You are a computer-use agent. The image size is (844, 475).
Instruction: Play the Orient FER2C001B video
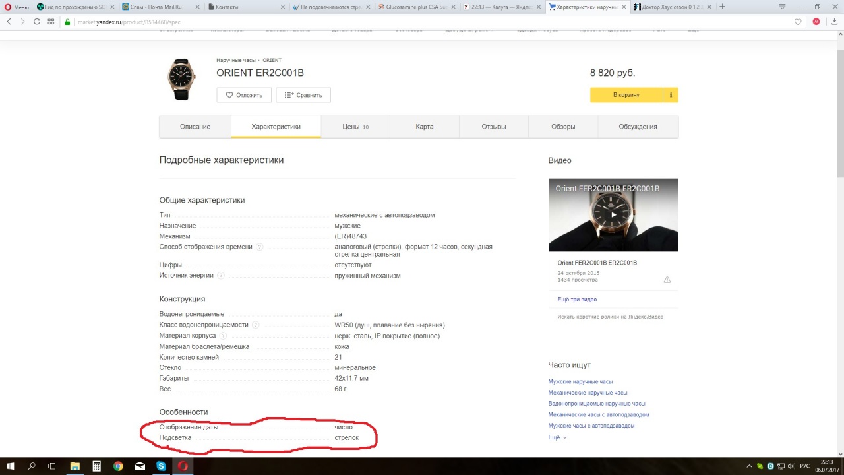click(x=613, y=214)
